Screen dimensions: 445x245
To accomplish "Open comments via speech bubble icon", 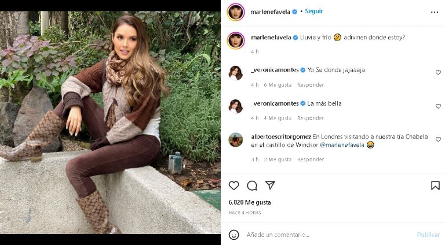I will click(x=252, y=185).
